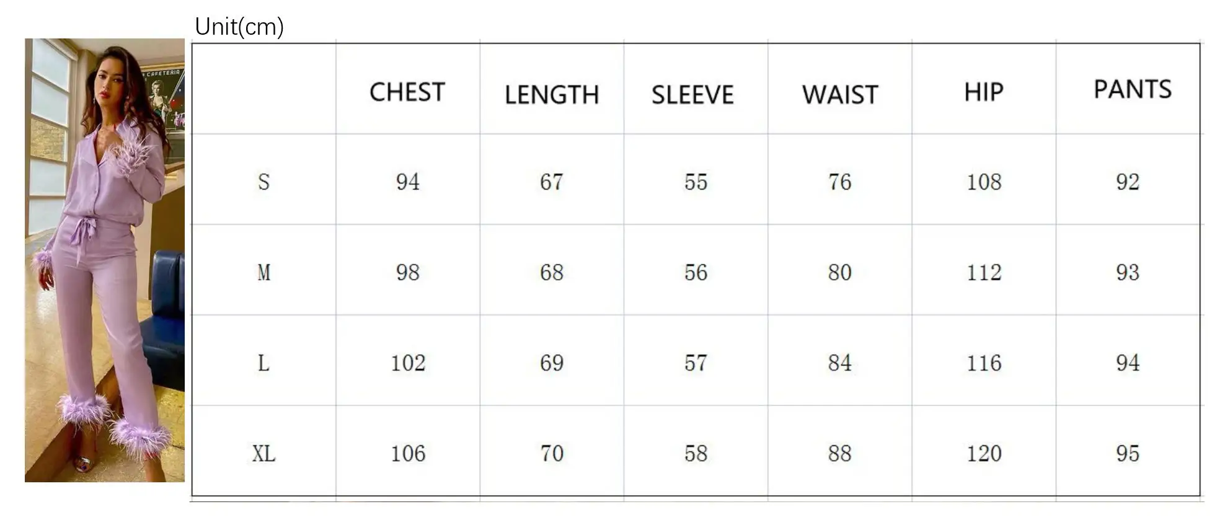
Task: Click the M size row label
Action: click(x=263, y=273)
